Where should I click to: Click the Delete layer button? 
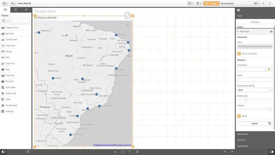click(255, 124)
